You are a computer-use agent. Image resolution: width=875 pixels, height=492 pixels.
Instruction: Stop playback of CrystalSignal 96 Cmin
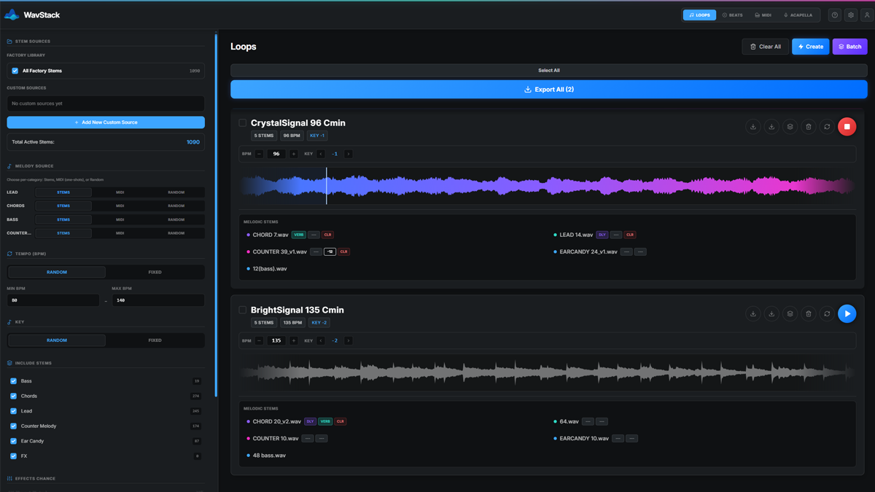847,127
